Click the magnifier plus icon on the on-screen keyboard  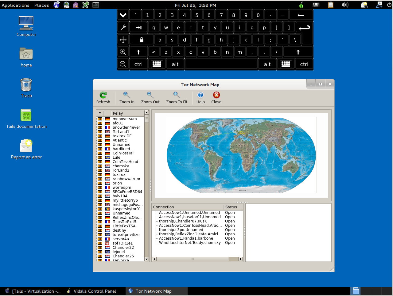(123, 52)
